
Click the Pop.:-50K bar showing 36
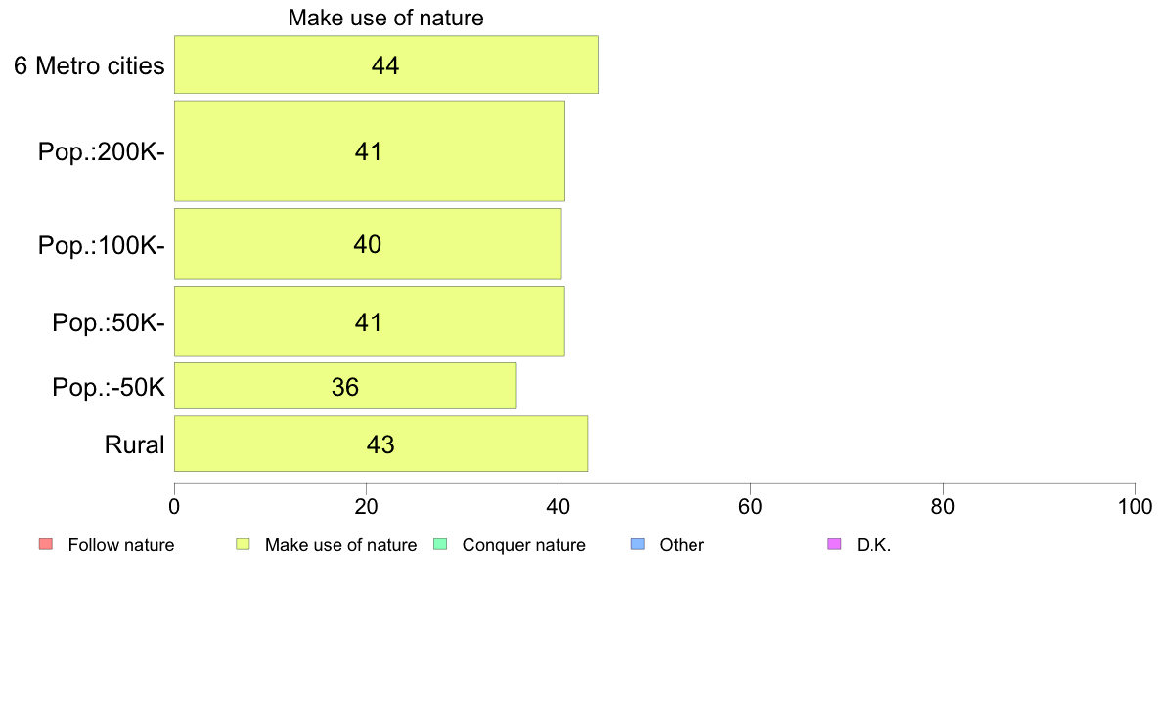(x=345, y=386)
